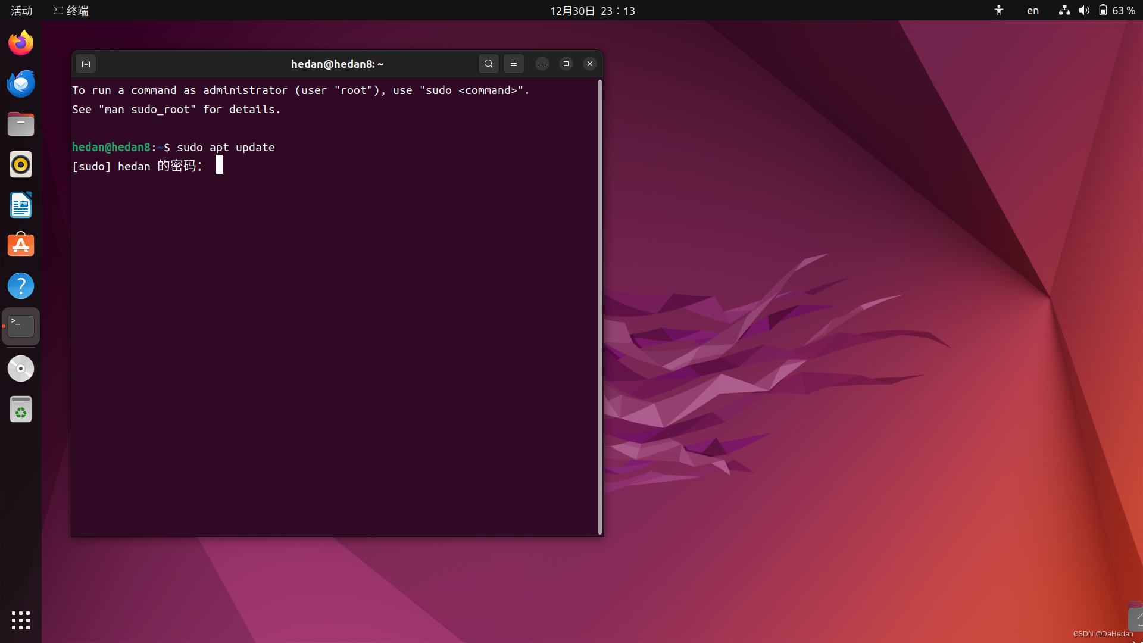1143x643 pixels.
Task: Open the accessibility menu icon
Action: (999, 11)
